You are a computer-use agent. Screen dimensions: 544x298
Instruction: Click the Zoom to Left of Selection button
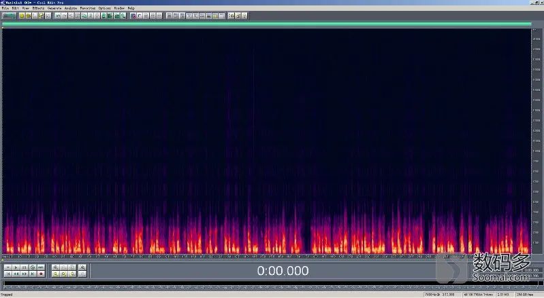[x=64, y=274]
